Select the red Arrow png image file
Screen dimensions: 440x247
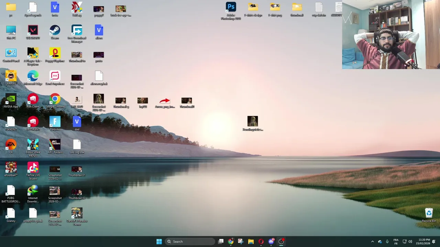pyautogui.click(x=165, y=103)
